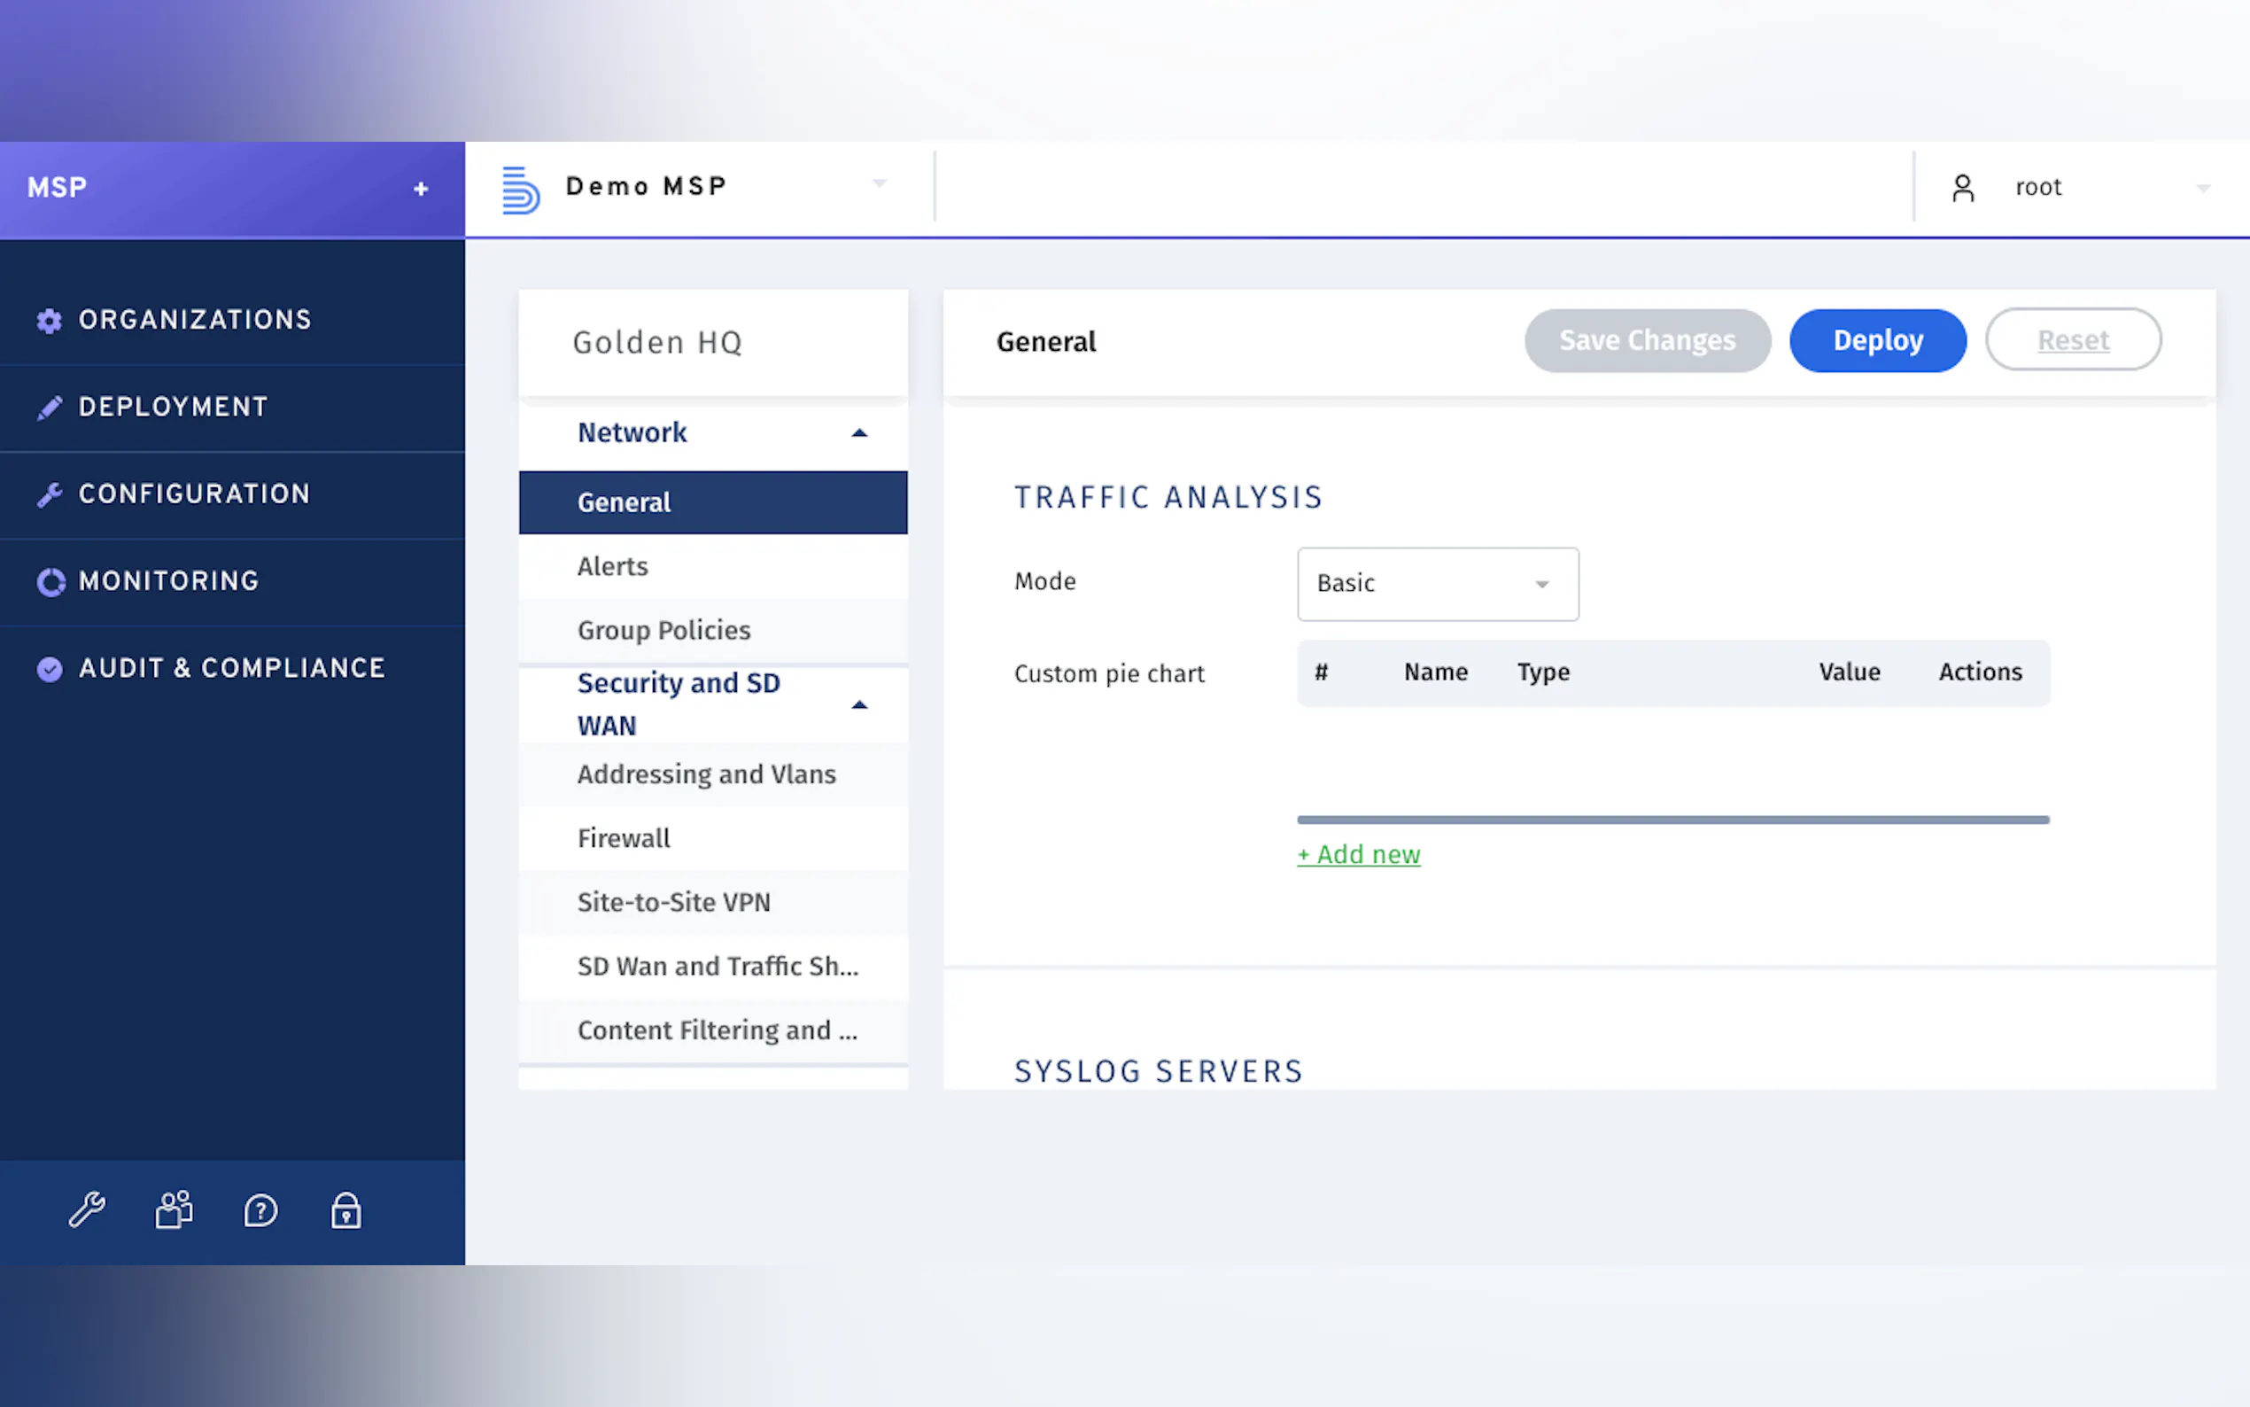Click the Organizations gear icon
2250x1407 pixels.
tap(50, 320)
